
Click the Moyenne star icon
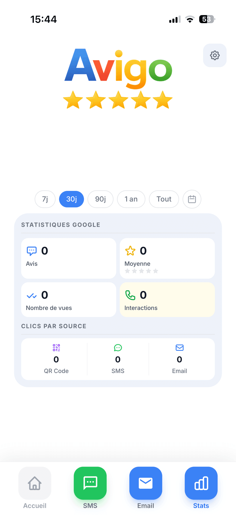(130, 250)
